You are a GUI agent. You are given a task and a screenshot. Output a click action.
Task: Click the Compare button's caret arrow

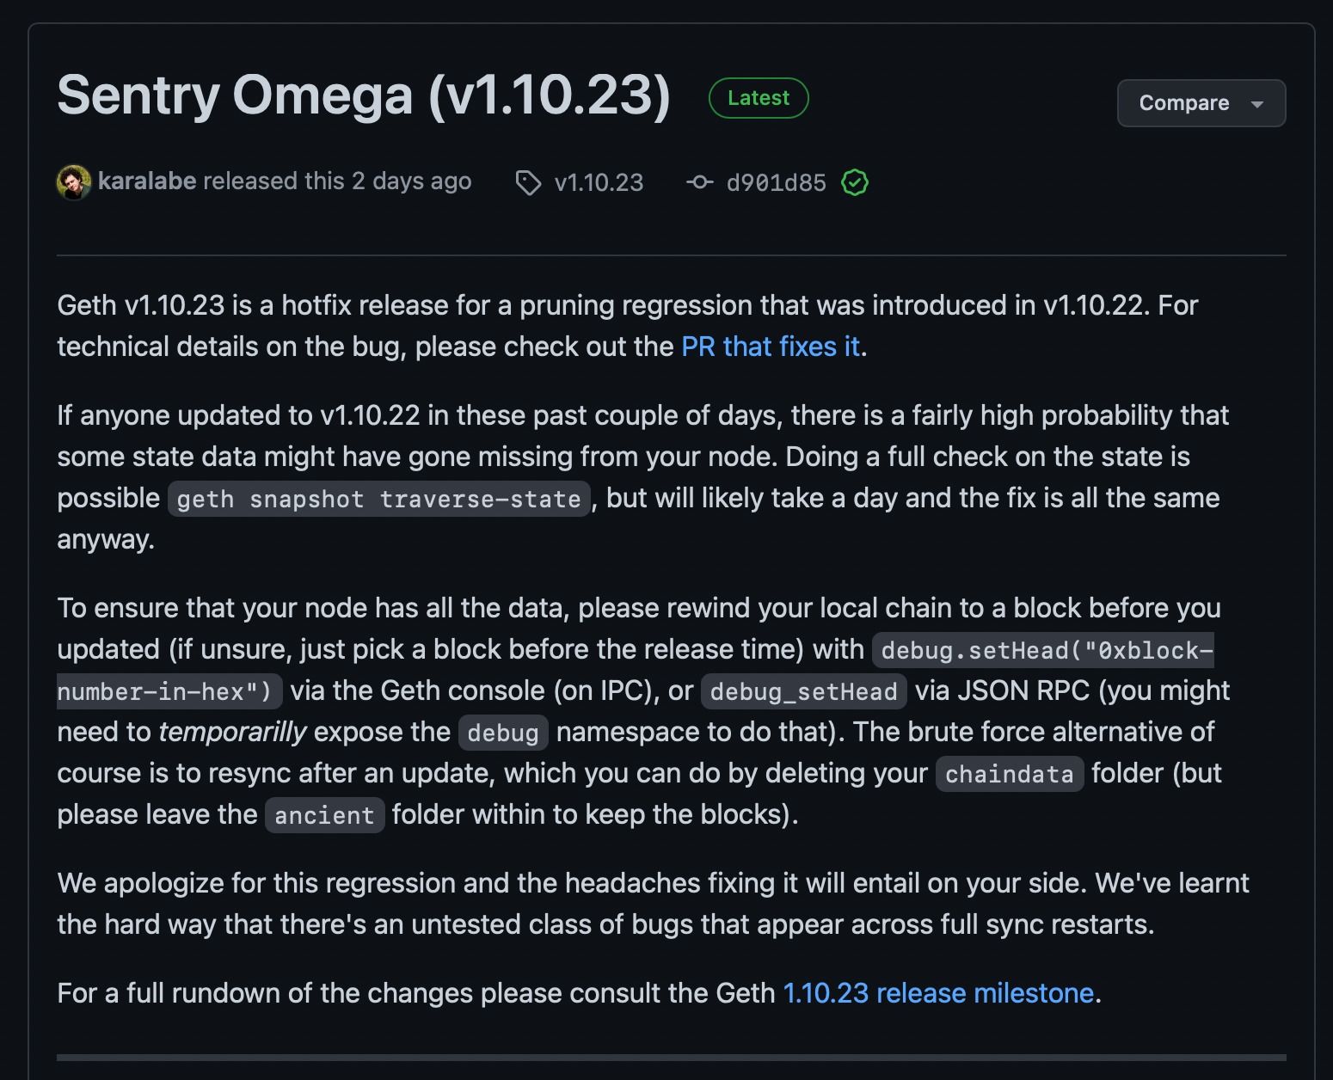(1257, 104)
